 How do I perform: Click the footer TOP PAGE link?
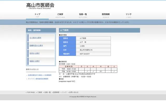click(31, 92)
